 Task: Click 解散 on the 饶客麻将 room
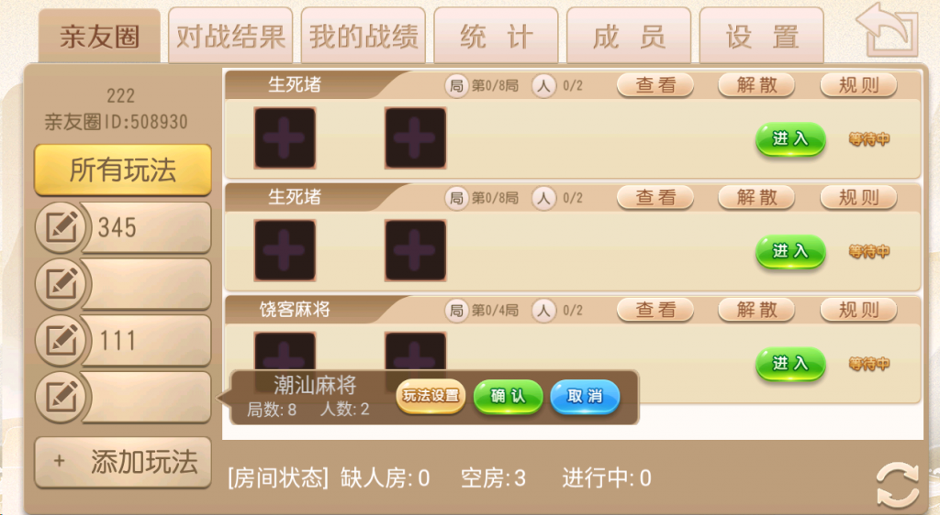[756, 310]
